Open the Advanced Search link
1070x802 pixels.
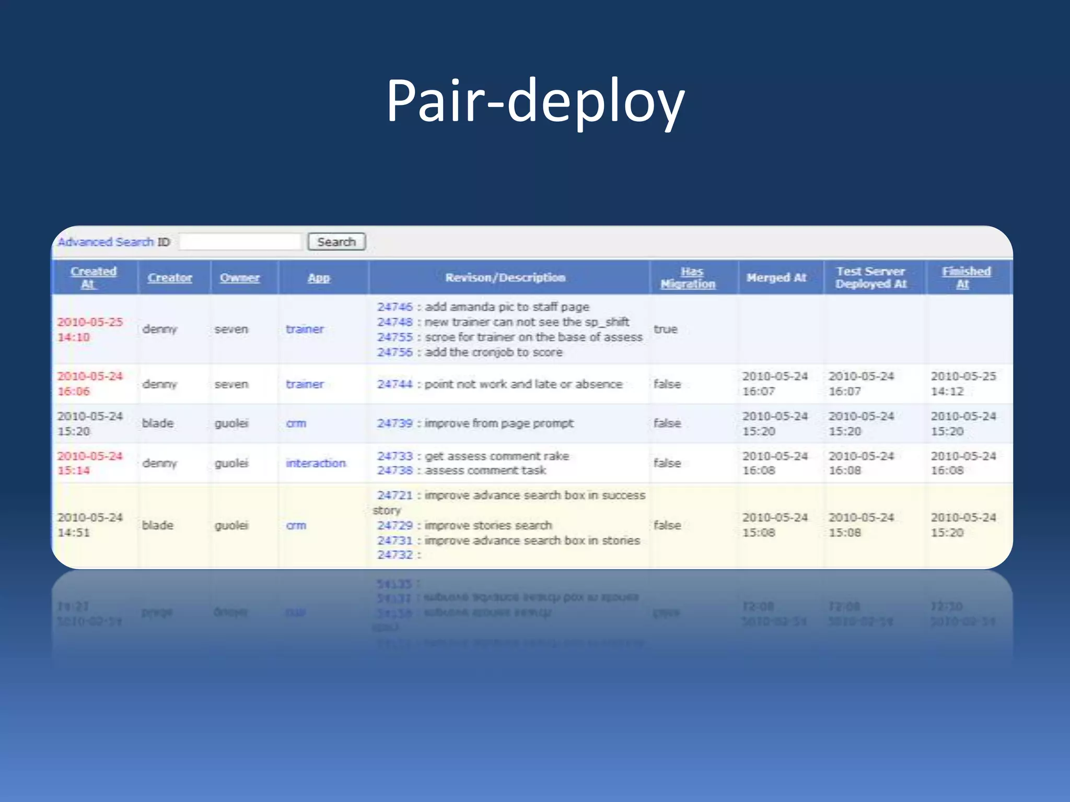pyautogui.click(x=106, y=242)
